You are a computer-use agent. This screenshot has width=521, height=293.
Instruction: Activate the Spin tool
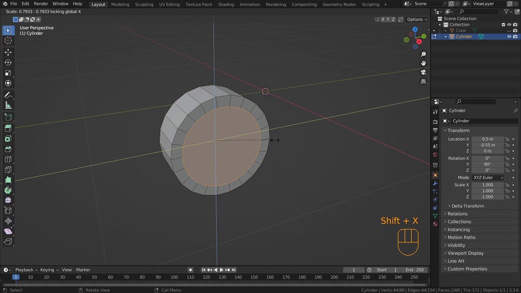coord(8,191)
